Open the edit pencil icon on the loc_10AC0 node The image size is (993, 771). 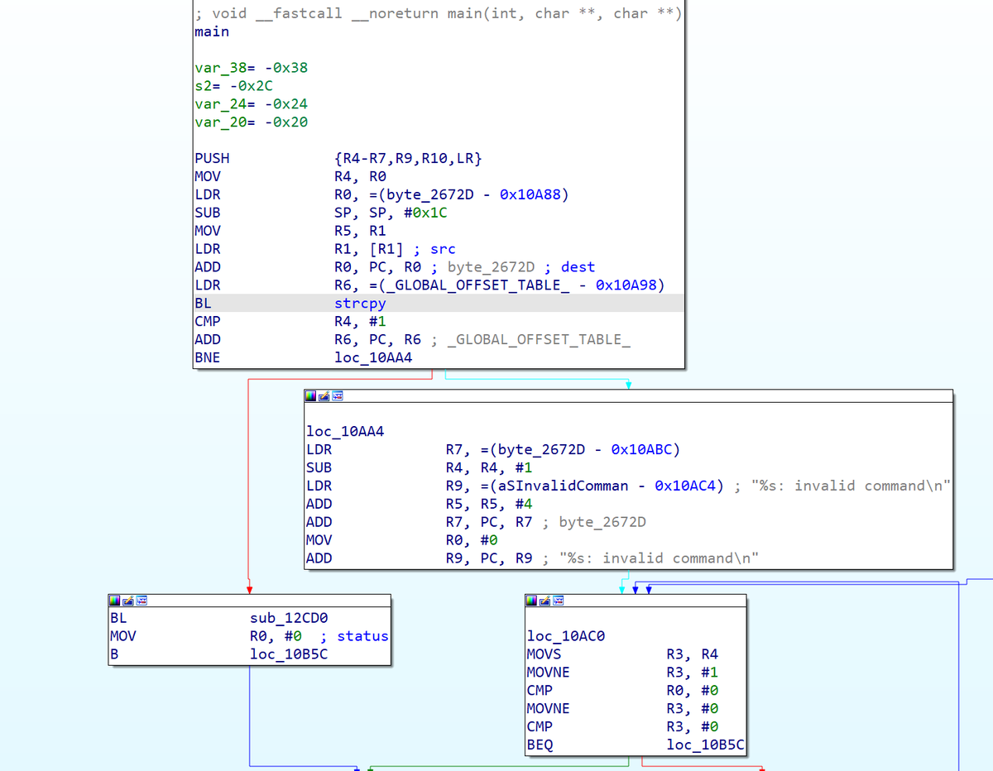[x=543, y=601]
